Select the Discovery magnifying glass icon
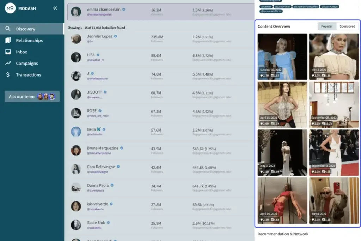The image size is (361, 241). (x=8, y=29)
